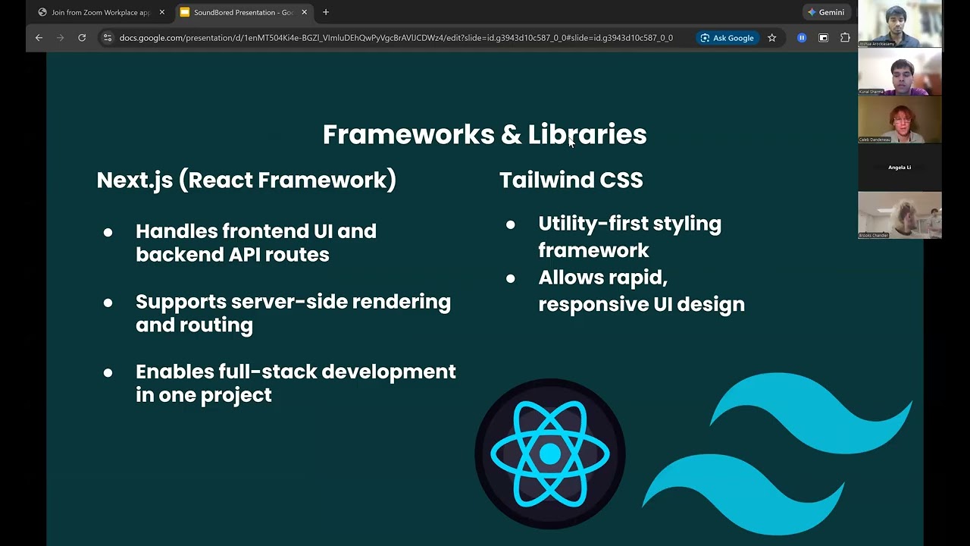Click the rapid, responsive UI design bullet
This screenshot has width=970, height=546.
pos(641,290)
